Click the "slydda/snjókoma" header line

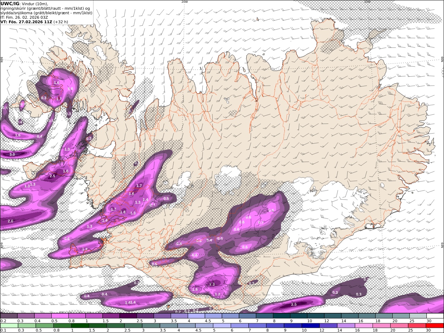pyautogui.click(x=46, y=13)
